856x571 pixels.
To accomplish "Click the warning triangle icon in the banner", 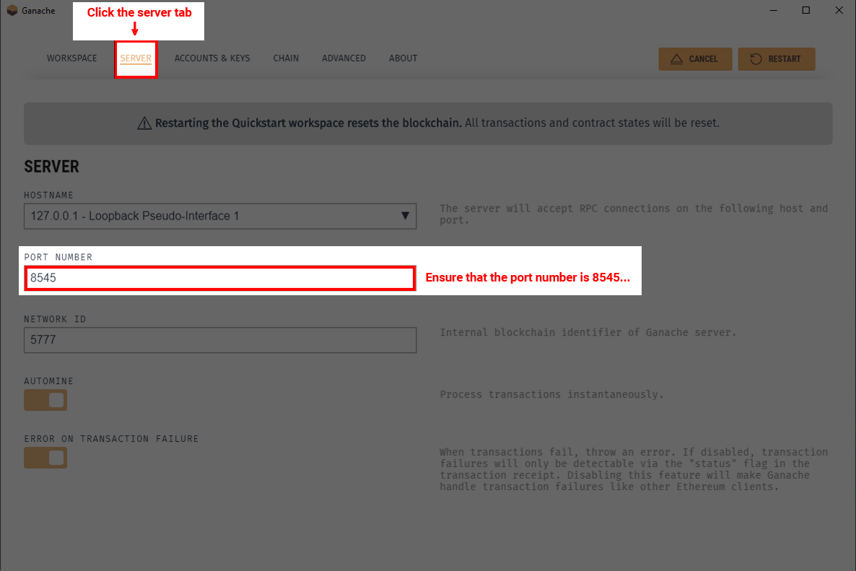I will (x=144, y=123).
